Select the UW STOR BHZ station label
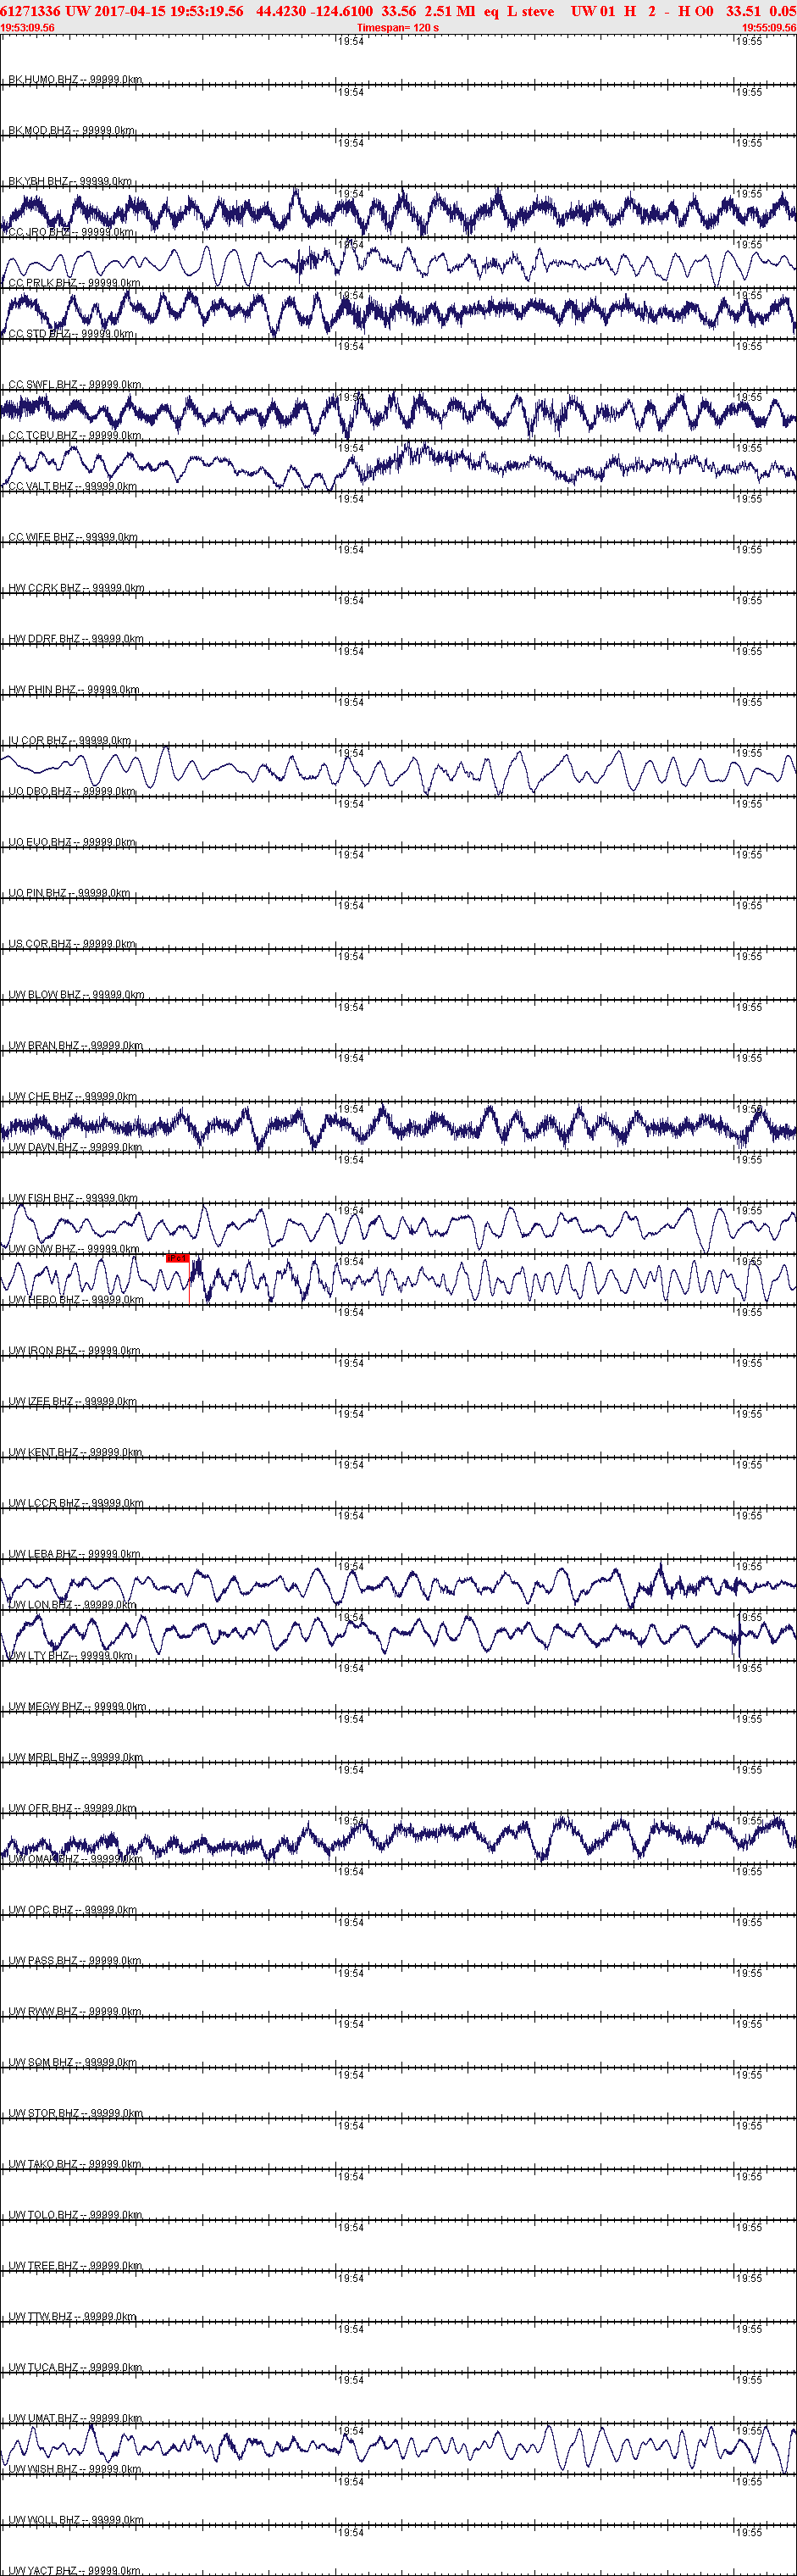Screen dimensions: 797x2576 pyautogui.click(x=76, y=2113)
